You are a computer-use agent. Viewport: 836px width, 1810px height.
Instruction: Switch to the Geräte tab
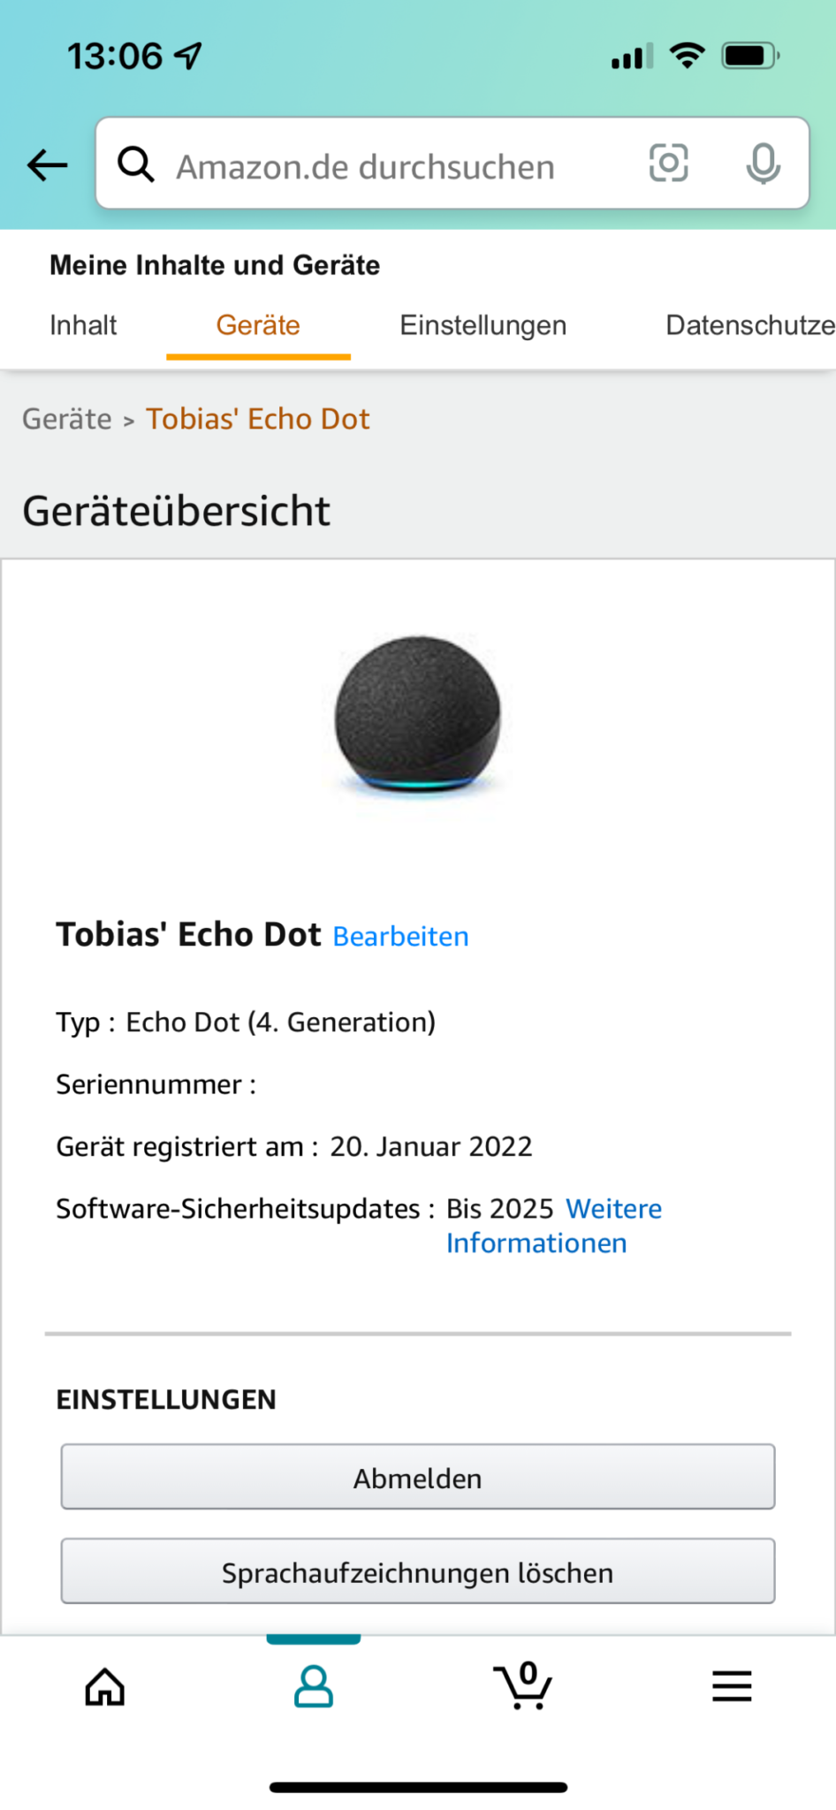click(x=257, y=325)
